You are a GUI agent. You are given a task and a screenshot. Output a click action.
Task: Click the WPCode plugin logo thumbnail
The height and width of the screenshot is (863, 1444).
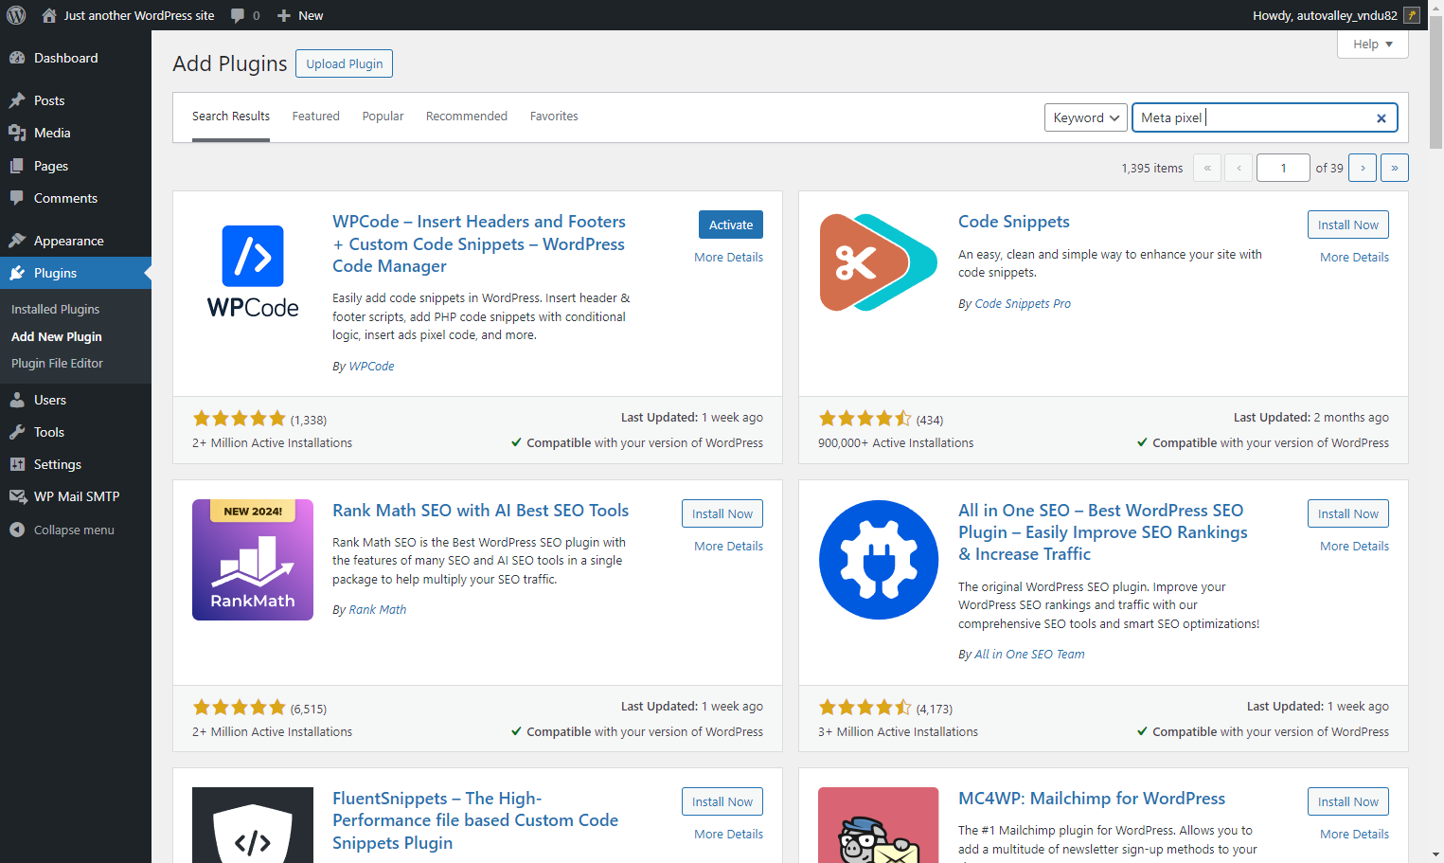point(253,271)
